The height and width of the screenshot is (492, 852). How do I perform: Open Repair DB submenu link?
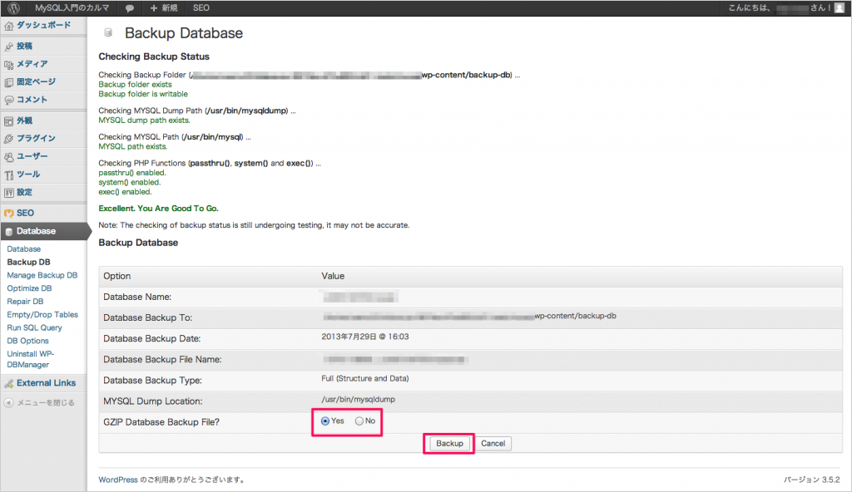click(25, 302)
